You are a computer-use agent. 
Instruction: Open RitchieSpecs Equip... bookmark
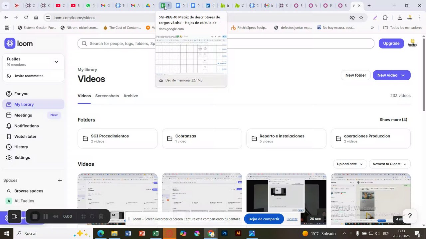pyautogui.click(x=249, y=28)
